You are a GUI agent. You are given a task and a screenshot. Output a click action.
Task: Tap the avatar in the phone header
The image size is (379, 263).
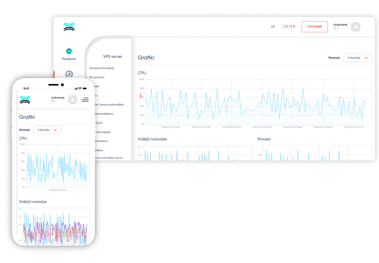coord(73,99)
